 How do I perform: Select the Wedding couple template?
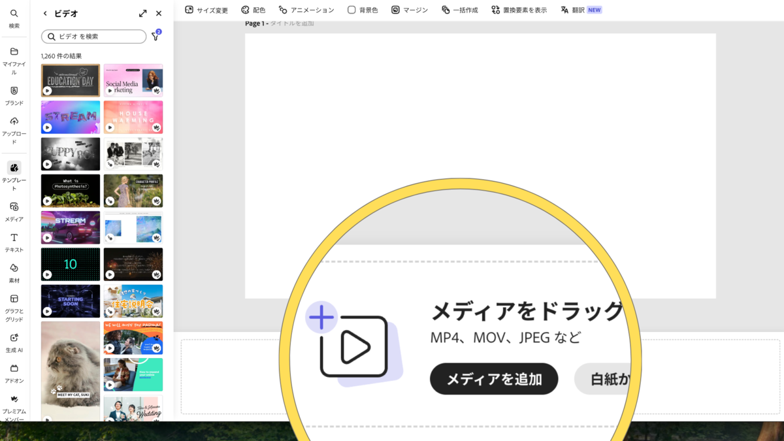coord(133,409)
